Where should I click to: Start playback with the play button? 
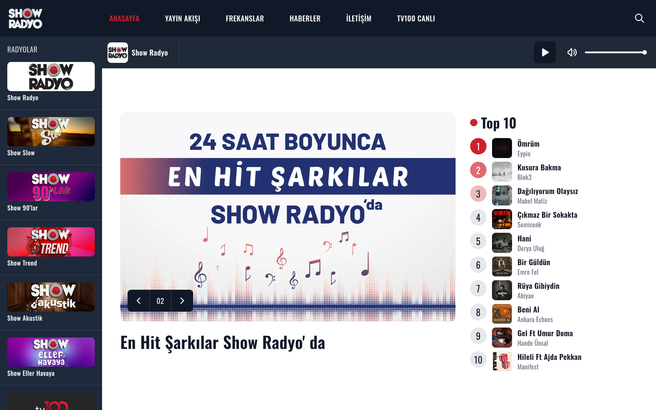tap(545, 52)
